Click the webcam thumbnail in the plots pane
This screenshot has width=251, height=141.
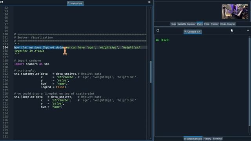(x=235, y=11)
